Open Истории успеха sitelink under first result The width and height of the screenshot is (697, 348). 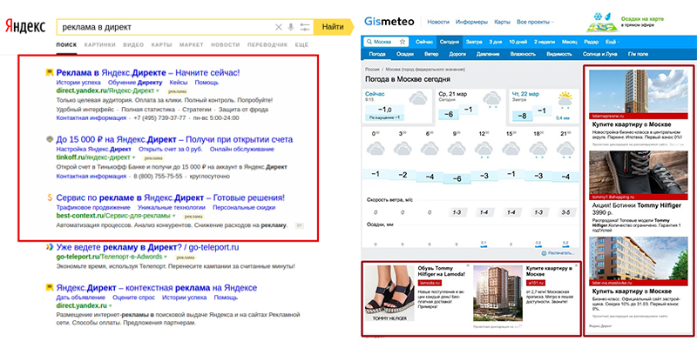click(78, 82)
